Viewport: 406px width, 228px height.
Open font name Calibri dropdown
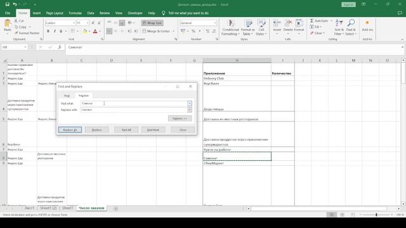pos(74,23)
